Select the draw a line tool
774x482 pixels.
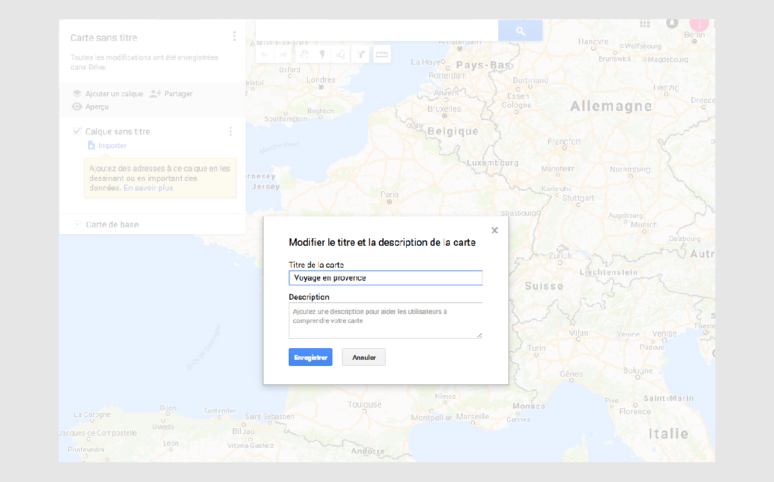[341, 55]
